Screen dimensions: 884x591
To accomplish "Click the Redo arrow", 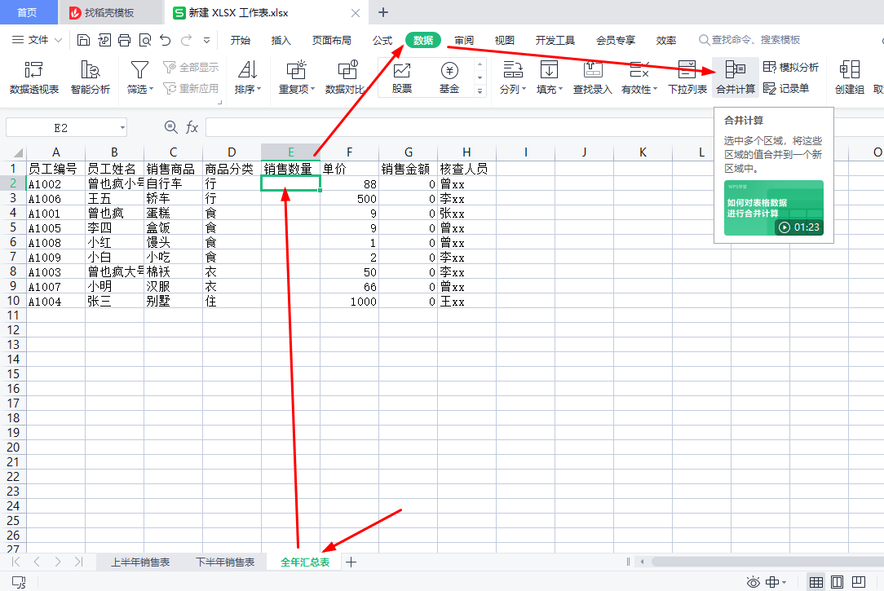I will pos(186,40).
